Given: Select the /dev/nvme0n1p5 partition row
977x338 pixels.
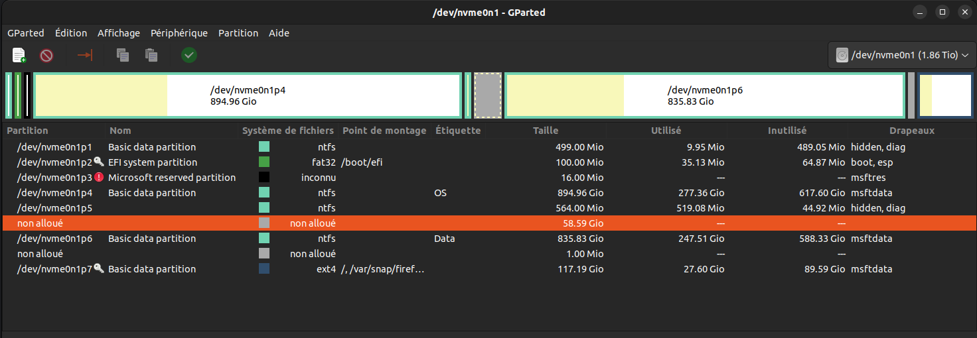Looking at the screenshot, I should pyautogui.click(x=489, y=208).
